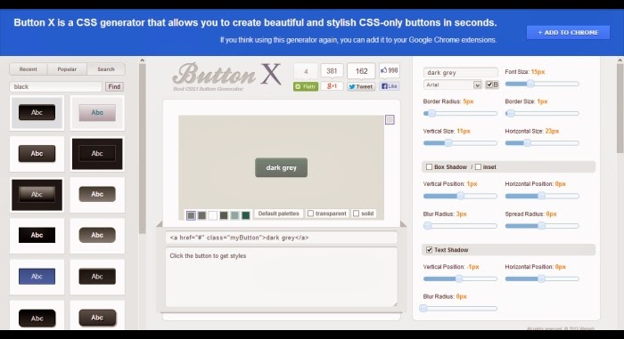This screenshot has width=624, height=339.
Task: Click the Add to Chrome button
Action: tap(568, 33)
